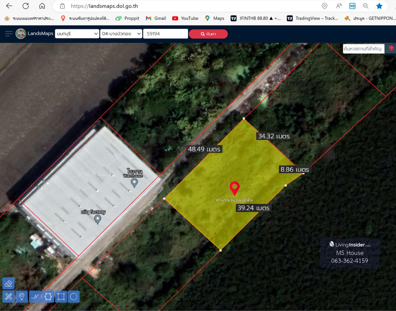This screenshot has height=311, width=396.
Task: Toggle the HD icon in address bar
Action: (352, 6)
